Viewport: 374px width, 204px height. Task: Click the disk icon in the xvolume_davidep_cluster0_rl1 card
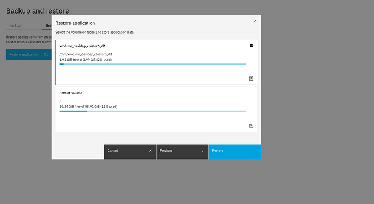click(x=251, y=79)
